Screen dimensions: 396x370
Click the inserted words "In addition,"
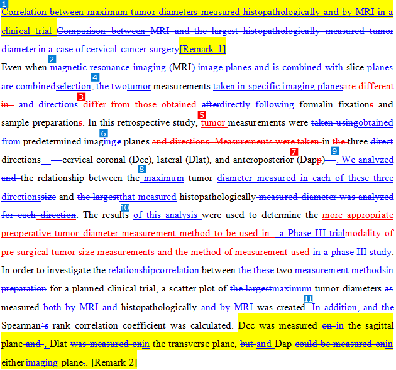click(336, 307)
